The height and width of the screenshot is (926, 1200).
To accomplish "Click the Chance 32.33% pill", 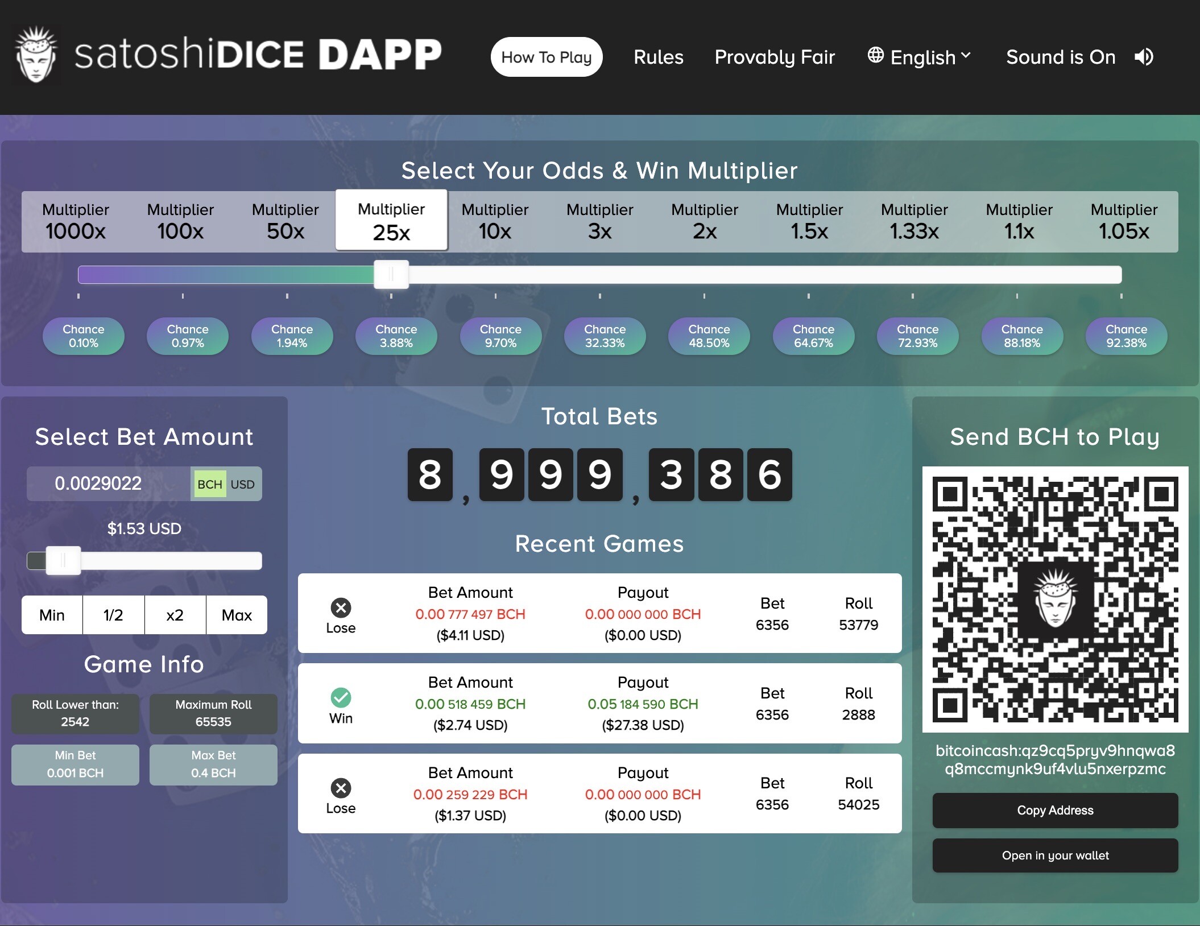I will (x=605, y=336).
